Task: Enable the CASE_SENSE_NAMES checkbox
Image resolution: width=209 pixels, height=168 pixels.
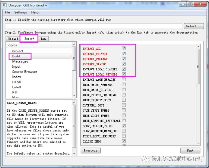Action: [124, 110]
